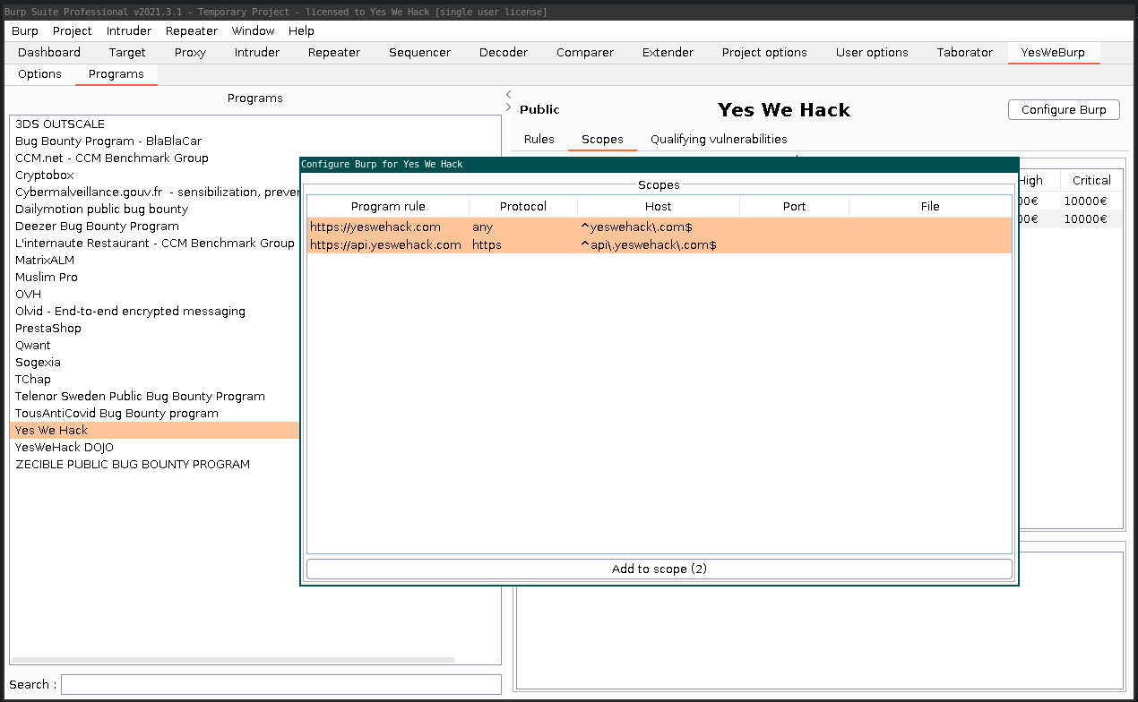Select L'internaute Restaurant program

pyautogui.click(x=154, y=244)
